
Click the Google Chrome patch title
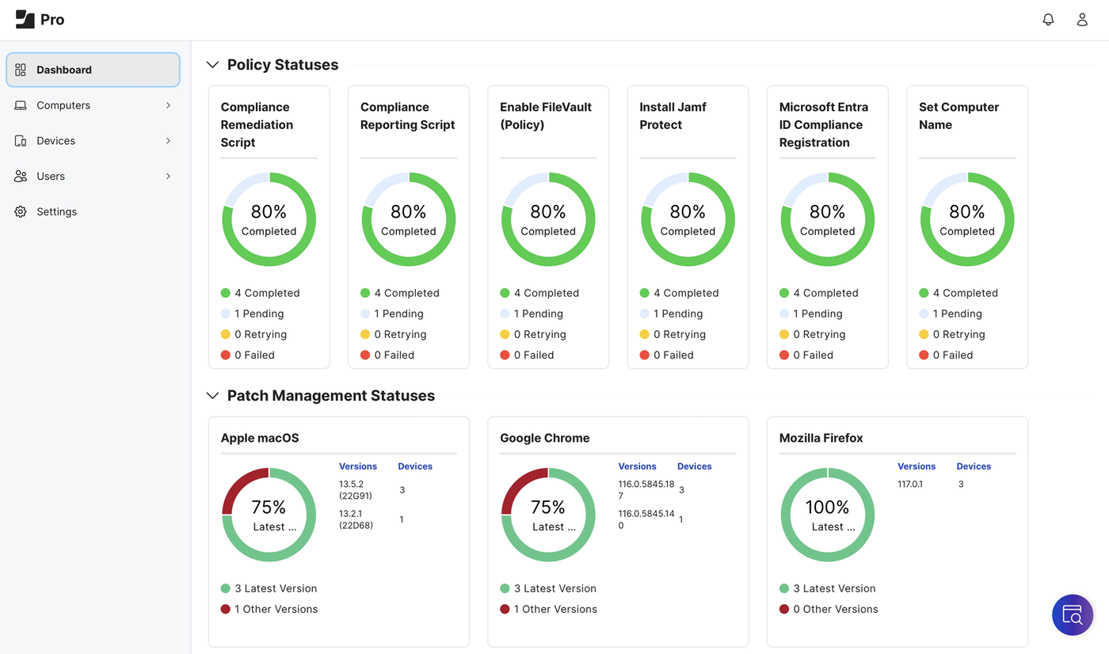click(545, 438)
